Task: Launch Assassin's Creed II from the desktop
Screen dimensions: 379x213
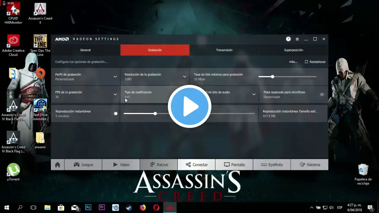Action: coord(40,13)
